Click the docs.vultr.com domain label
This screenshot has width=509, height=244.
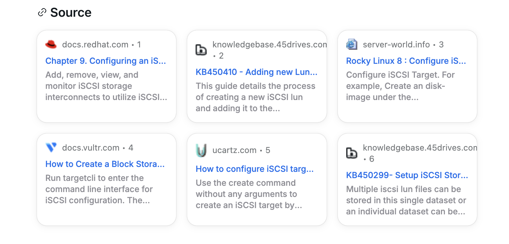pyautogui.click(x=91, y=148)
